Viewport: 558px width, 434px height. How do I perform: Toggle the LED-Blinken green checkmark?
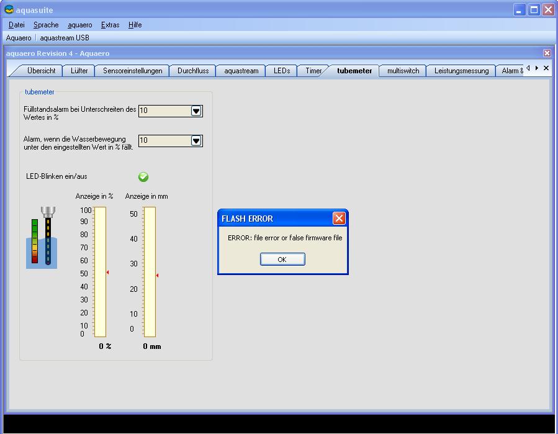(x=143, y=177)
